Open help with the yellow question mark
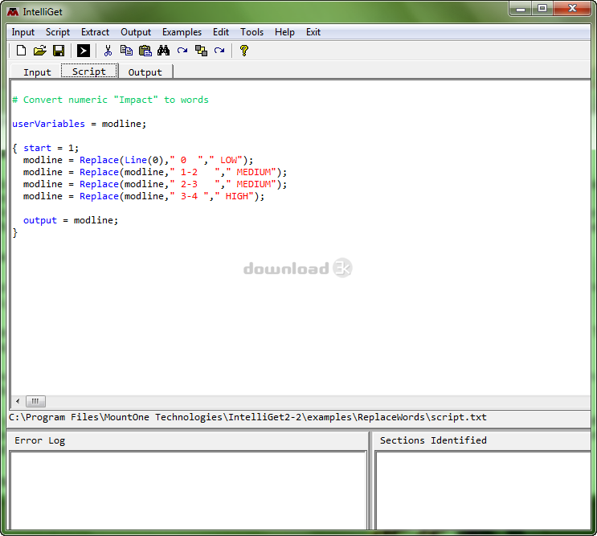Image resolution: width=597 pixels, height=536 pixels. pos(244,51)
